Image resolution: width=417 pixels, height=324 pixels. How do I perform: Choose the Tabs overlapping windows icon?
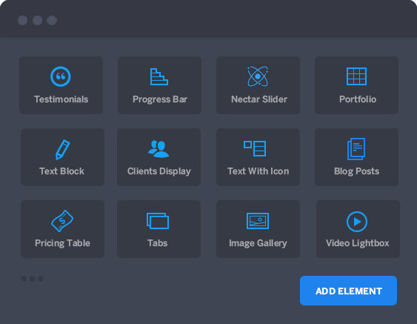point(158,221)
